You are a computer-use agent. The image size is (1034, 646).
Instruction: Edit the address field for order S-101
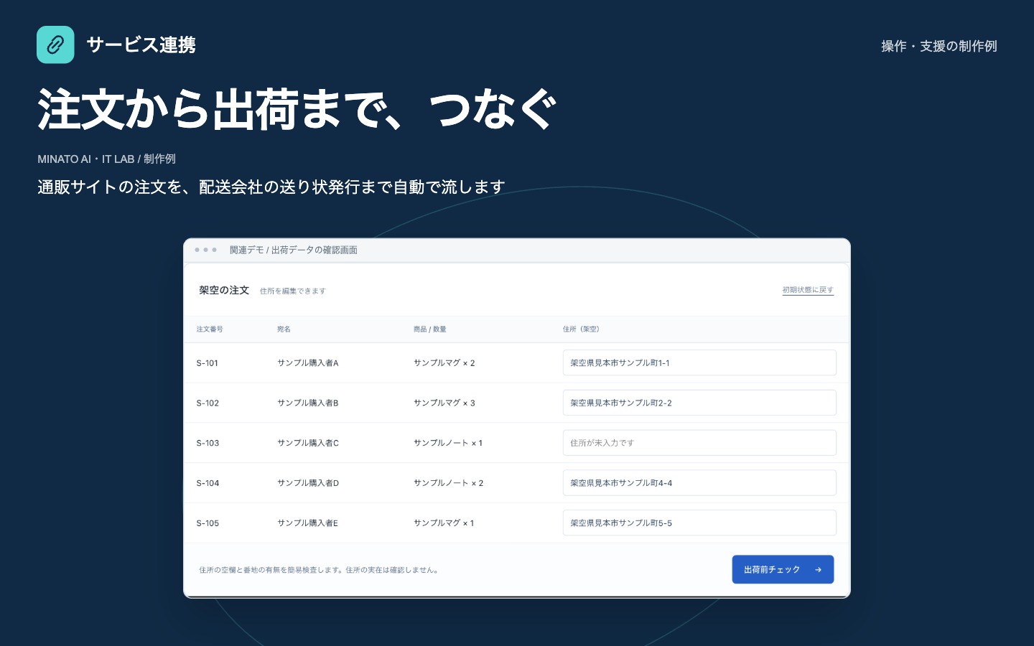[699, 362]
